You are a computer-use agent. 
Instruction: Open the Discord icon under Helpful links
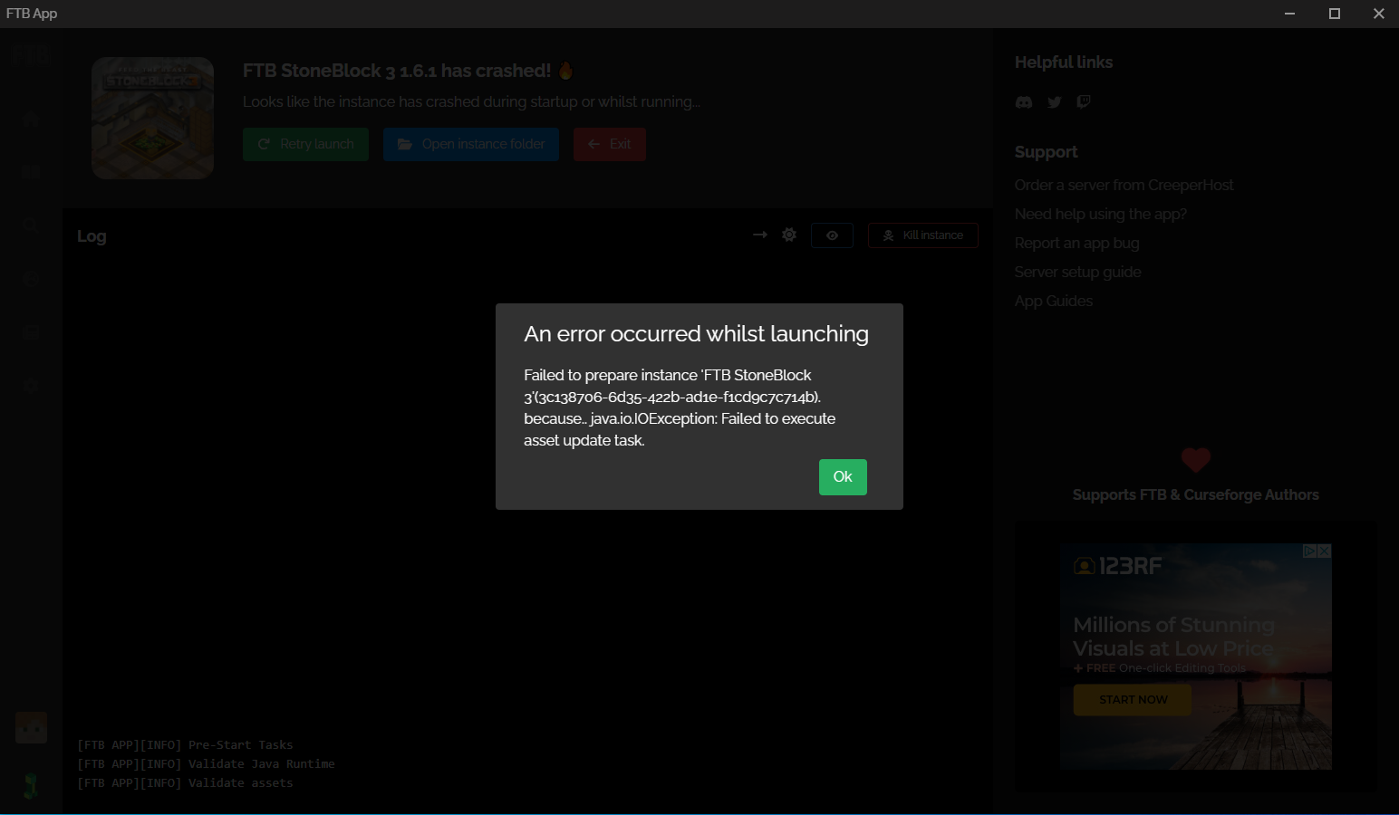pyautogui.click(x=1024, y=101)
